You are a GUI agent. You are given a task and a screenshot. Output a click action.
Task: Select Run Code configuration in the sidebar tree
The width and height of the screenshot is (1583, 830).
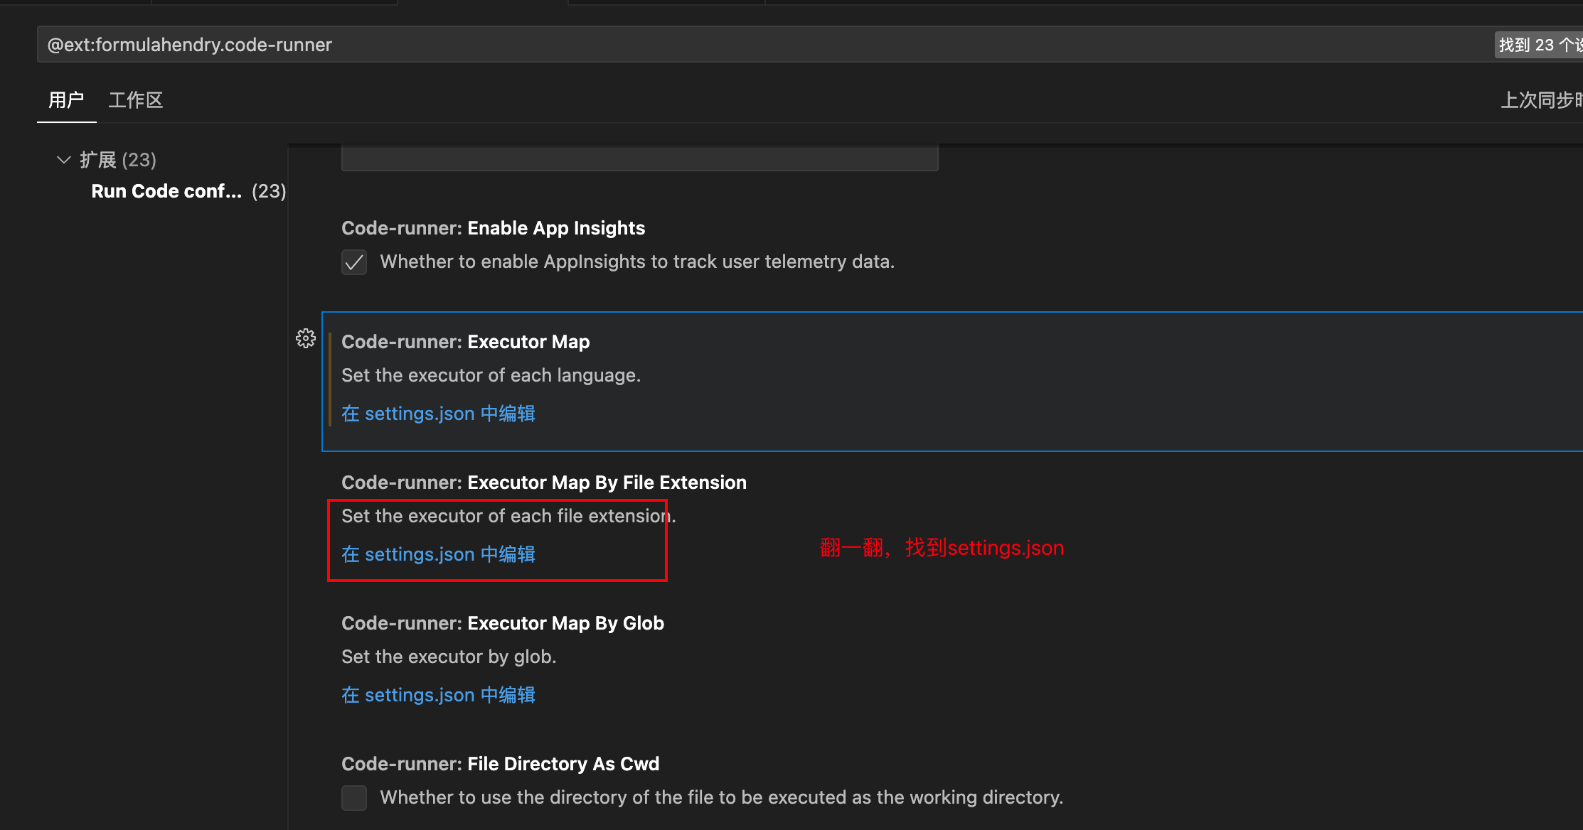point(166,190)
